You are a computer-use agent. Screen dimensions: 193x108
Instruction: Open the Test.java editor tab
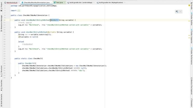tap(60, 2)
